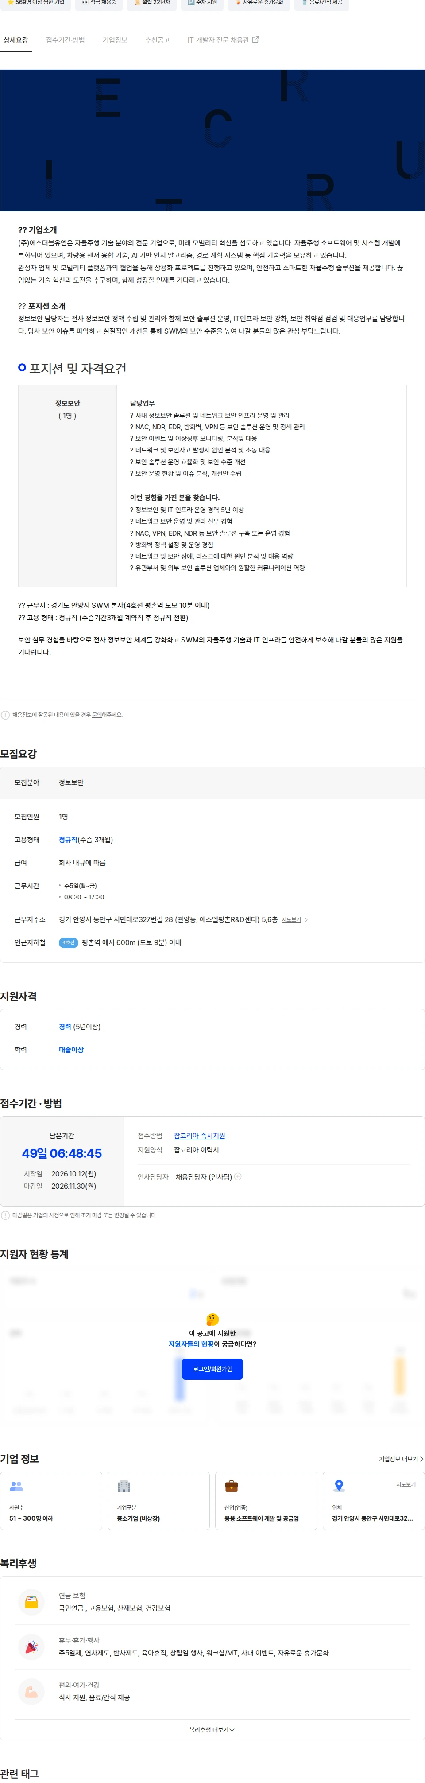Click the 산업(업종) briefcase icon
The image size is (425, 1783).
(x=232, y=1486)
